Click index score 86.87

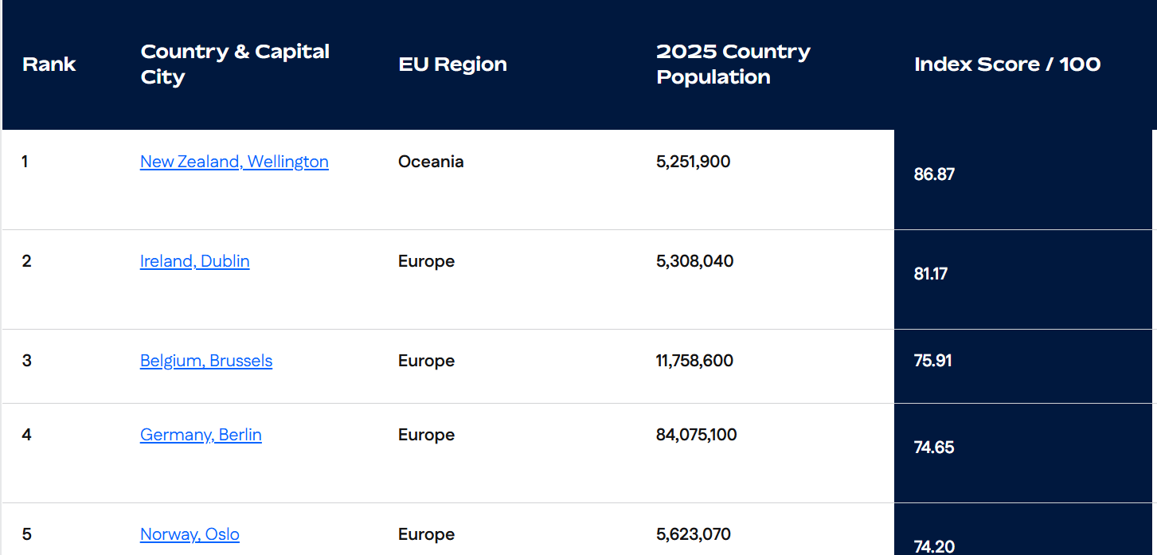point(934,174)
